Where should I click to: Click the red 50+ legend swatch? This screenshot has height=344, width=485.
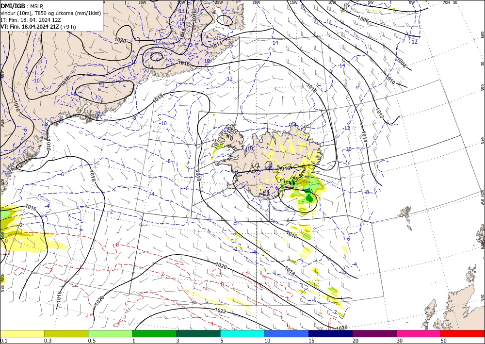(x=463, y=333)
